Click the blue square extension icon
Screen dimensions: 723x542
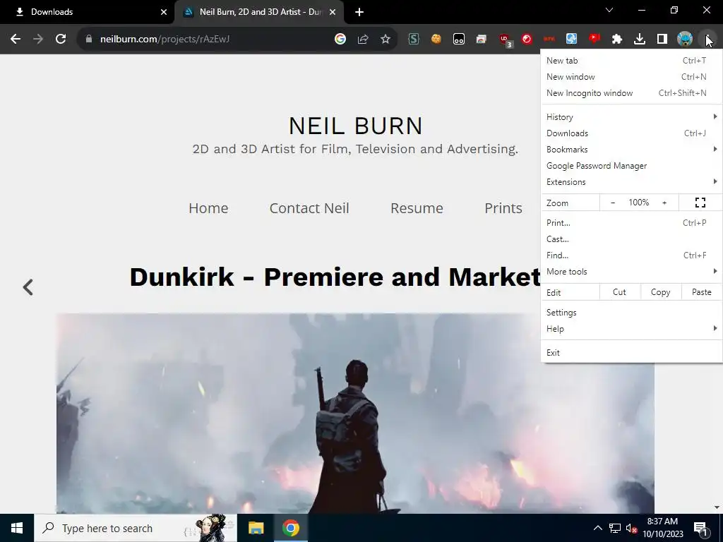click(x=572, y=40)
